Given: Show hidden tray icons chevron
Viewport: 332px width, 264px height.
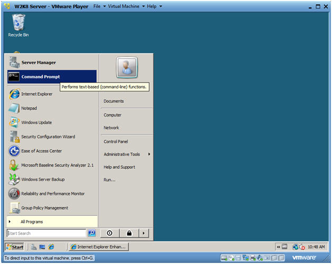Looking at the screenshot, I should point(278,247).
